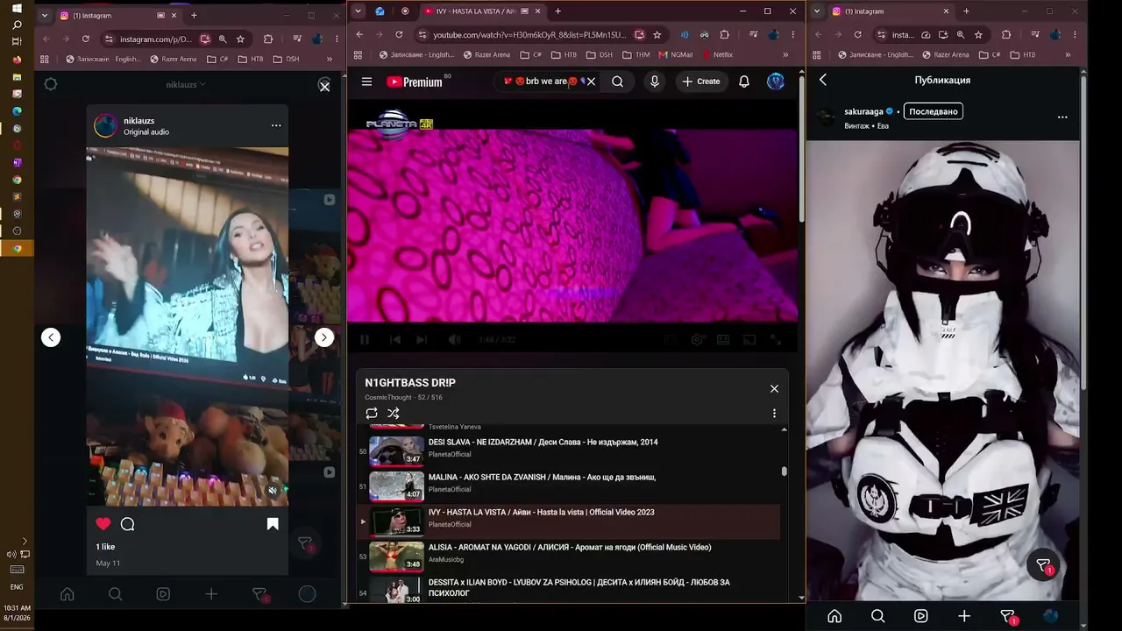The width and height of the screenshot is (1122, 631).
Task: Open YouTube player settings gear
Action: click(x=698, y=340)
